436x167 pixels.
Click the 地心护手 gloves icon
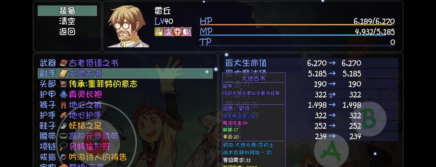click(63, 115)
